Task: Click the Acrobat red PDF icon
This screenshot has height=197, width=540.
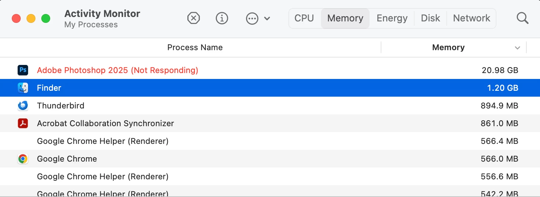Action: coord(23,123)
